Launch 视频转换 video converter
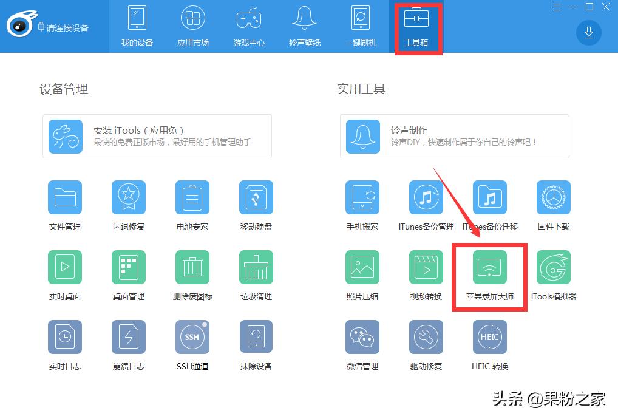Screen dimensions: 618x419 click(426, 267)
